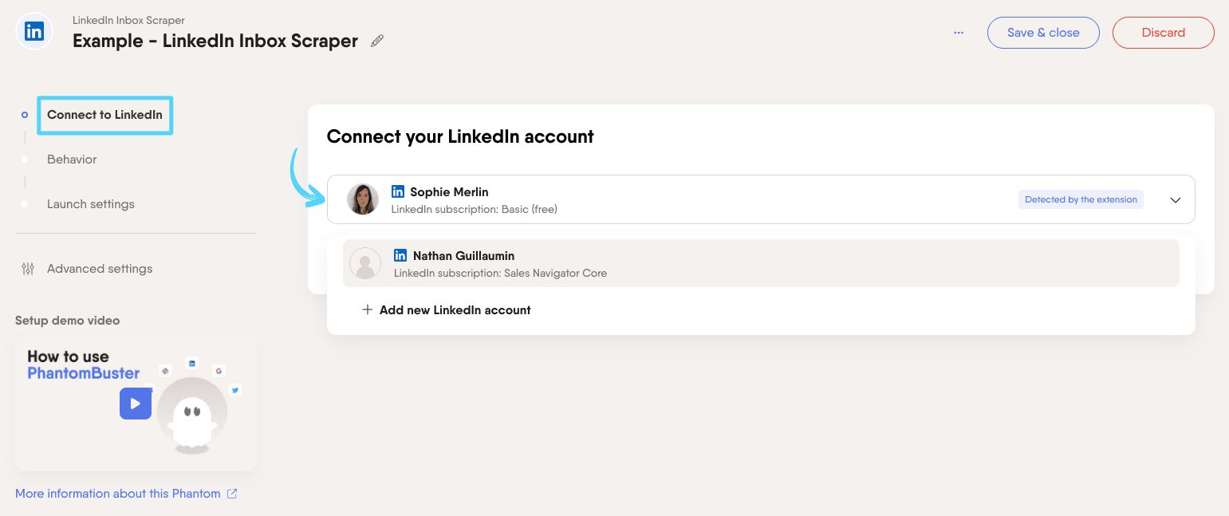Go to Connect to LinkedIn step
Viewport: 1229px width, 516px height.
104,115
